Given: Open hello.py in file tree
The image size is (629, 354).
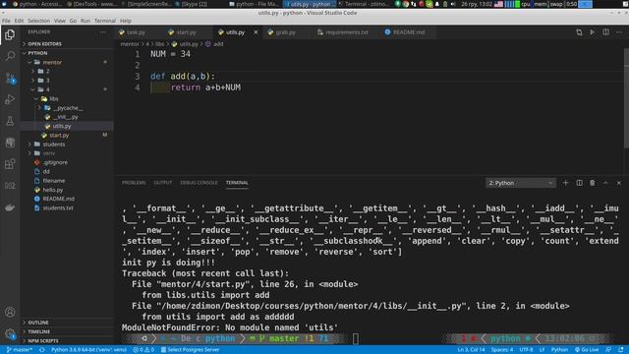Looking at the screenshot, I should 52,190.
